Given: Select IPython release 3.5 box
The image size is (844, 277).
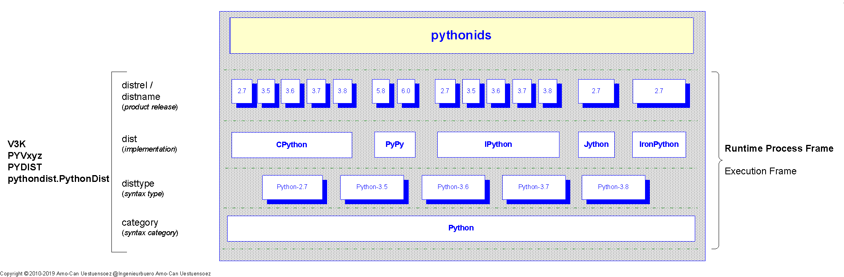Looking at the screenshot, I should [x=471, y=91].
